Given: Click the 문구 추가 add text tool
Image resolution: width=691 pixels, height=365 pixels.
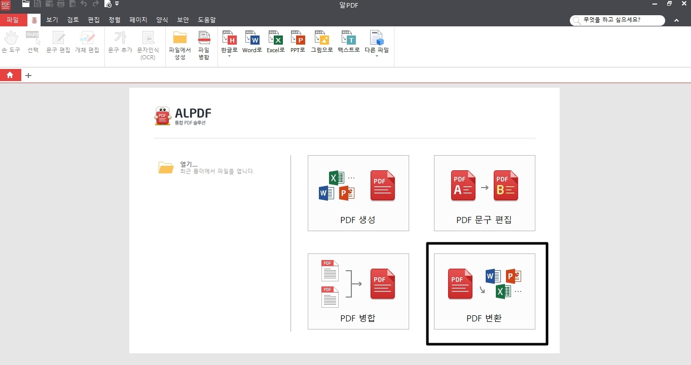Looking at the screenshot, I should [x=120, y=42].
